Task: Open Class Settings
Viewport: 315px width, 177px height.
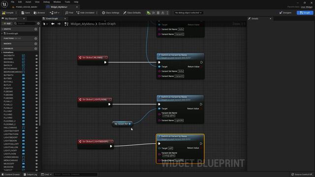Action: click(x=110, y=13)
